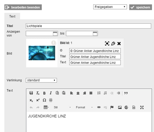
Task: Insert special character with Omega icon
Action: [44, 100]
